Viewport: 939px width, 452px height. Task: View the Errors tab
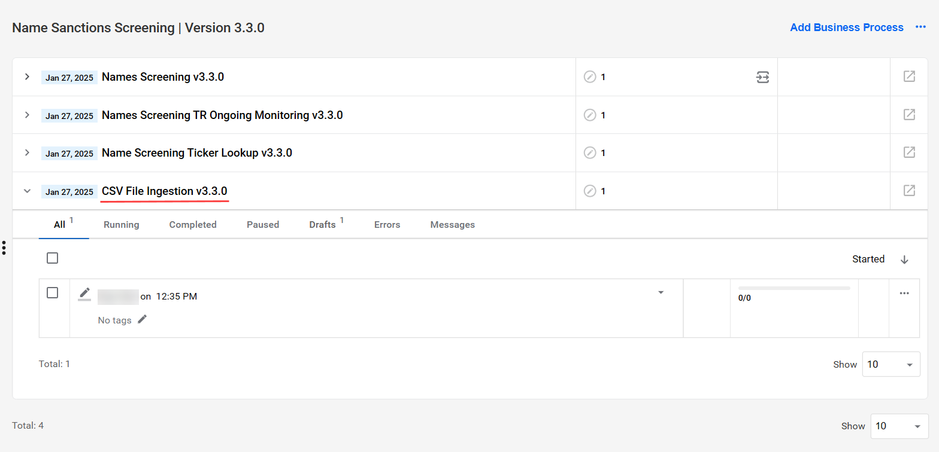pos(387,225)
